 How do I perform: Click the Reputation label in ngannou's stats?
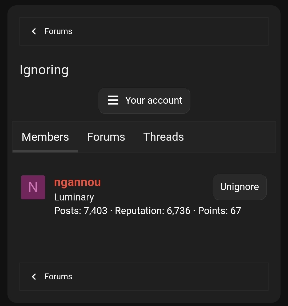point(139,211)
